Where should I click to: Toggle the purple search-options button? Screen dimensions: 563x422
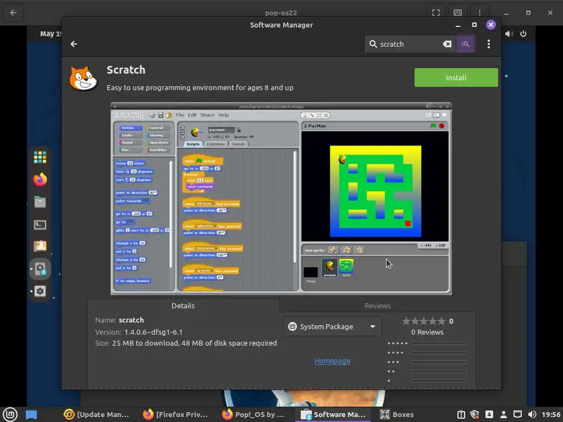pos(465,44)
